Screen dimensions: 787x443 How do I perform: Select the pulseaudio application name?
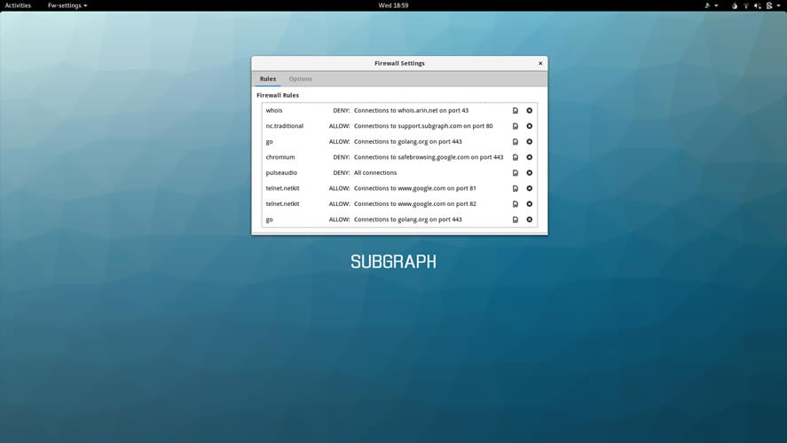click(281, 173)
